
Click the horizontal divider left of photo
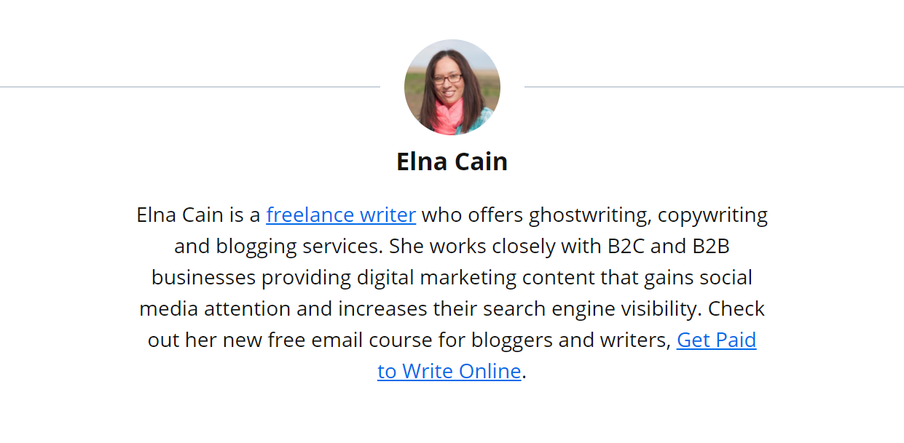tap(189, 87)
